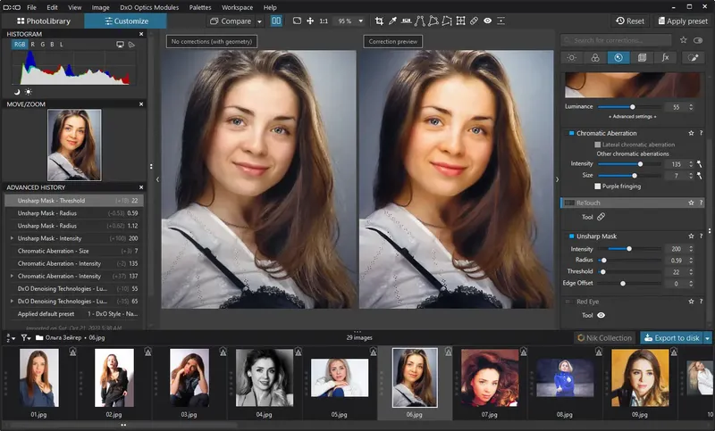Screen dimensions: 715x431
Task: Switch to side-by-side comparison view
Action: pyautogui.click(x=276, y=21)
